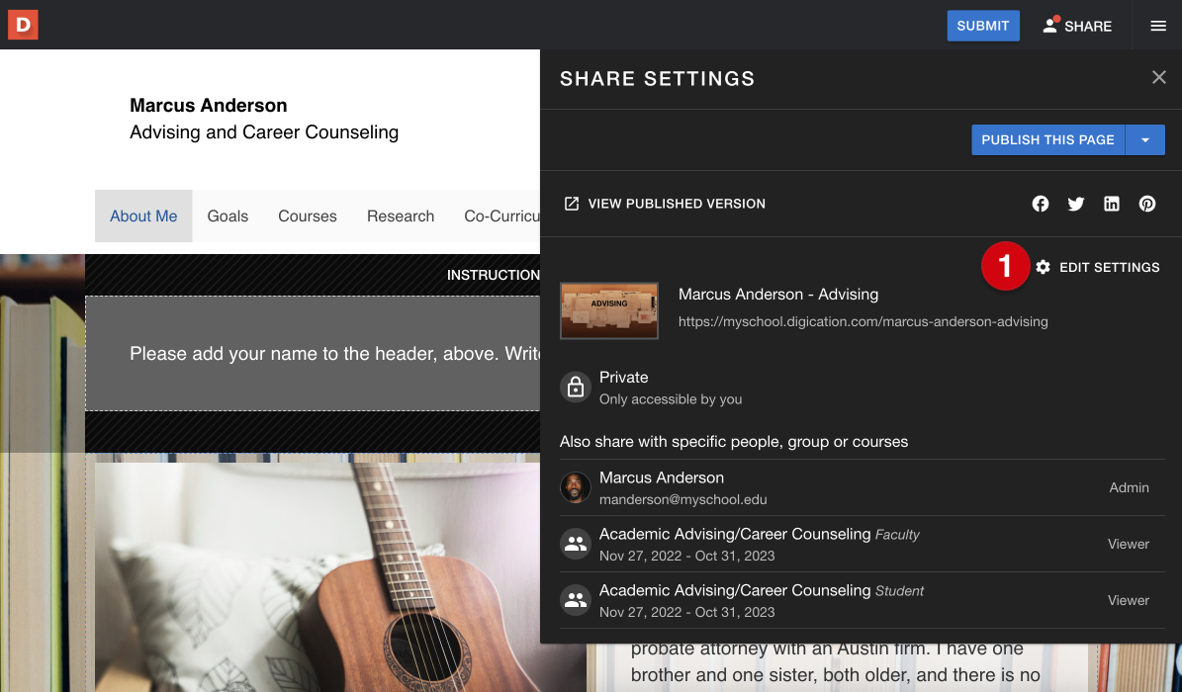1182x692 pixels.
Task: Switch to Courses tab
Action: click(308, 216)
